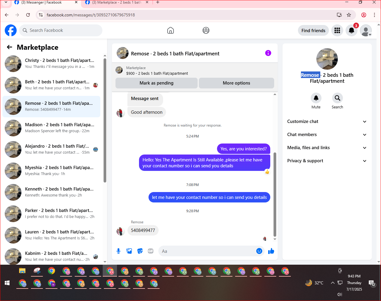The width and height of the screenshot is (381, 301).
Task: Switch to the Marketplace 2 beds tab
Action: [116, 3]
